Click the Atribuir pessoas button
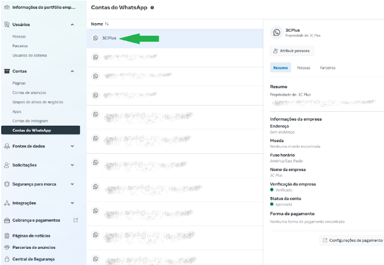Screen dimensions: 384x265 292,51
